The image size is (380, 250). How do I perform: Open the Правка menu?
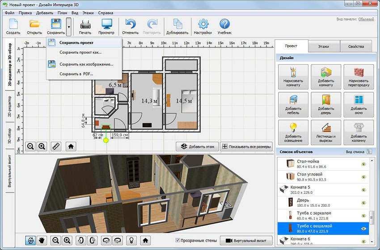point(25,13)
